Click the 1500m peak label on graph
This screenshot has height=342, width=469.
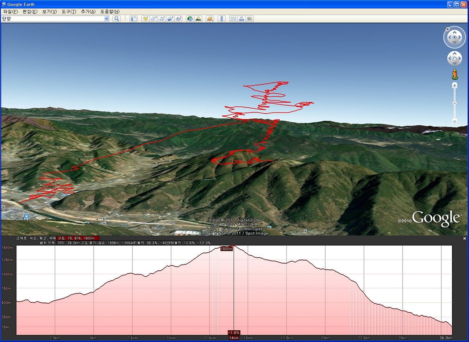tap(226, 249)
